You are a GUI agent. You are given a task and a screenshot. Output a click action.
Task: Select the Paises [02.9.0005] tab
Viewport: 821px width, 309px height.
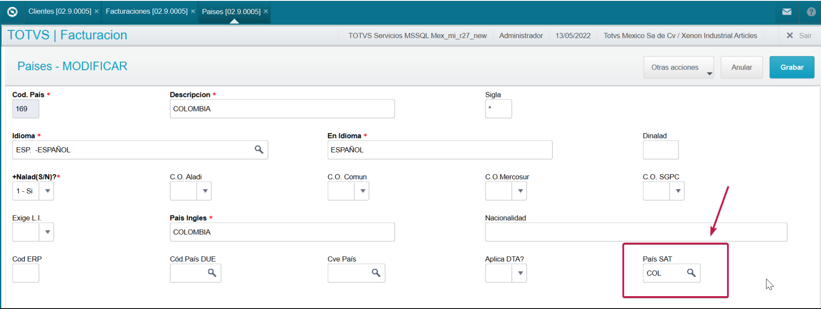[231, 12]
